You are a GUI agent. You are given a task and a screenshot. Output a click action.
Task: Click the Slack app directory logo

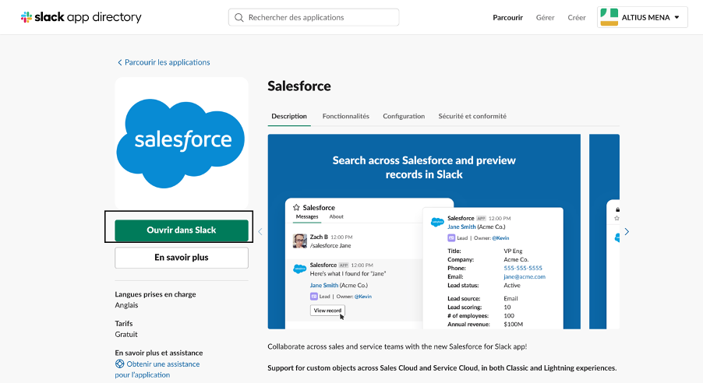81,17
